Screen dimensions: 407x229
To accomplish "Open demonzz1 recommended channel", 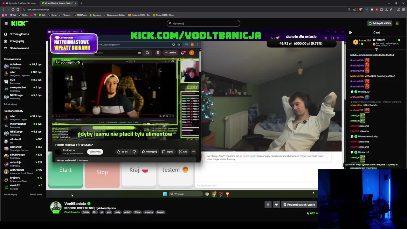I will click(23, 149).
